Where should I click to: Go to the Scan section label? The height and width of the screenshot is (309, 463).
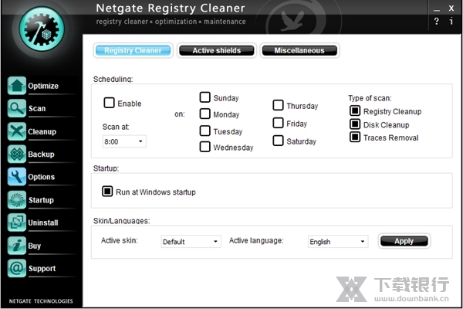37,108
